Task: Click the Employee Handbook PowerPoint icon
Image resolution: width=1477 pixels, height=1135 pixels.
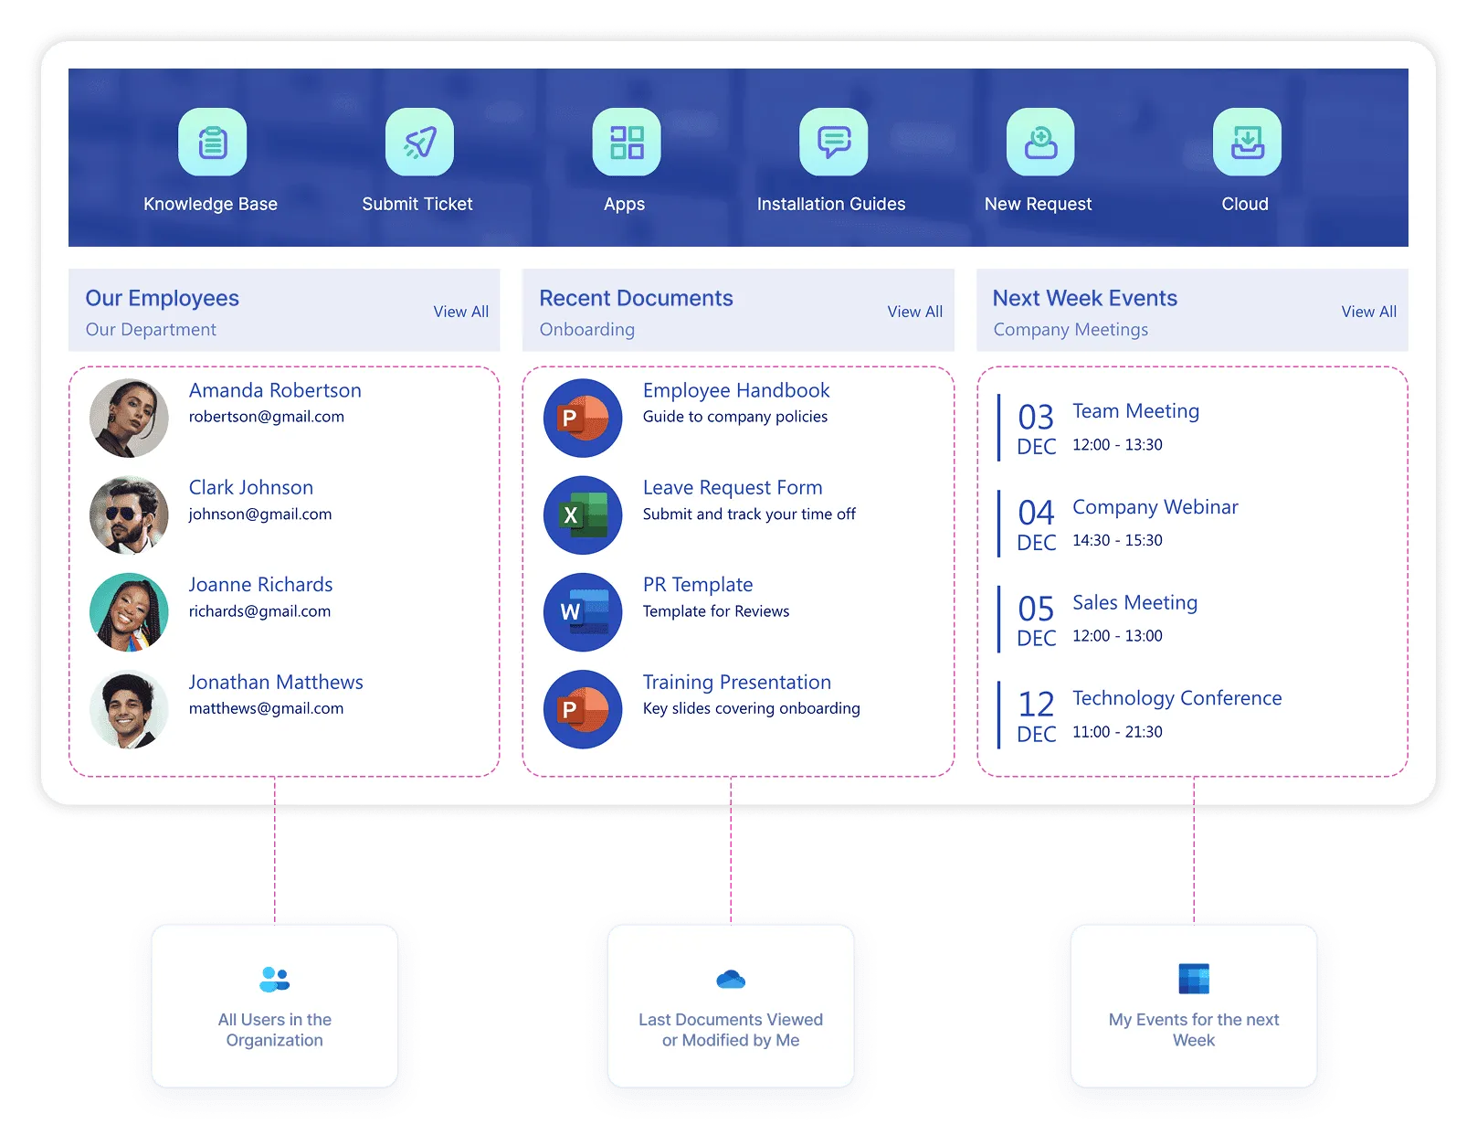Action: pos(583,418)
